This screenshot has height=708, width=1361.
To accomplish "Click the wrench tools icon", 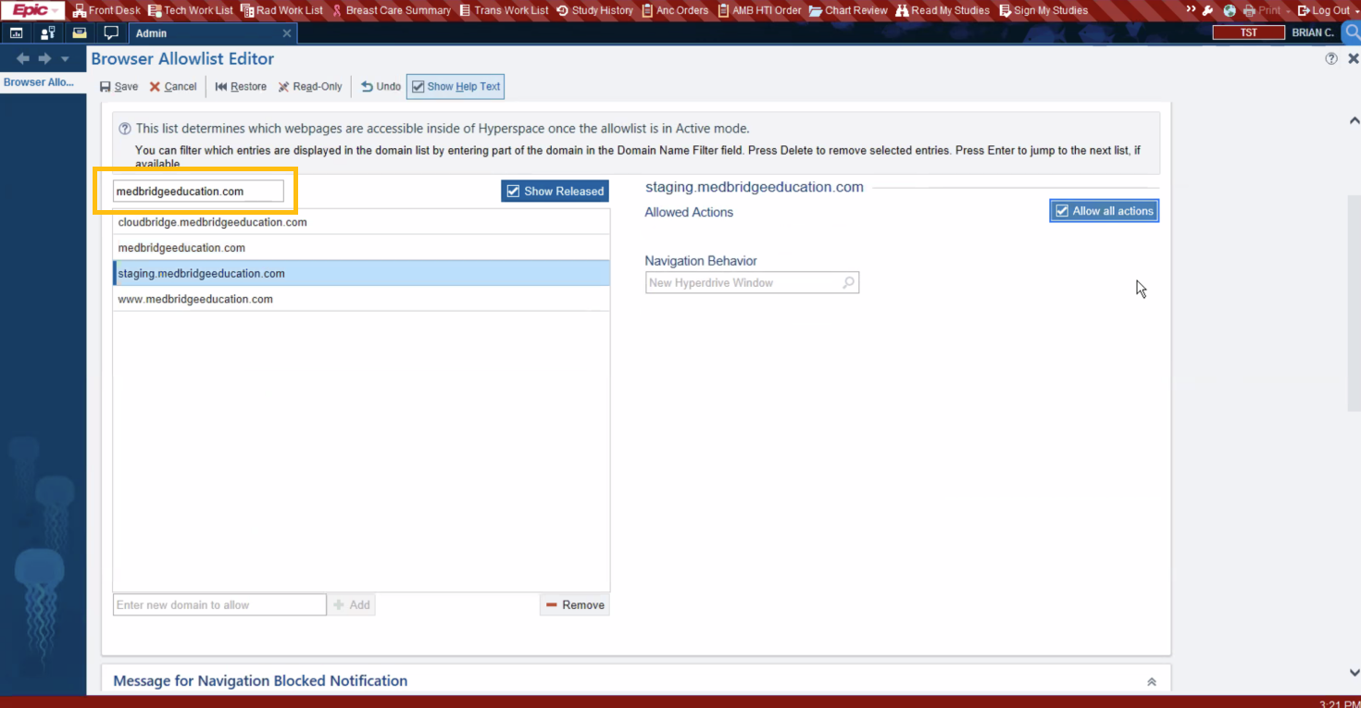I will tap(1207, 10).
